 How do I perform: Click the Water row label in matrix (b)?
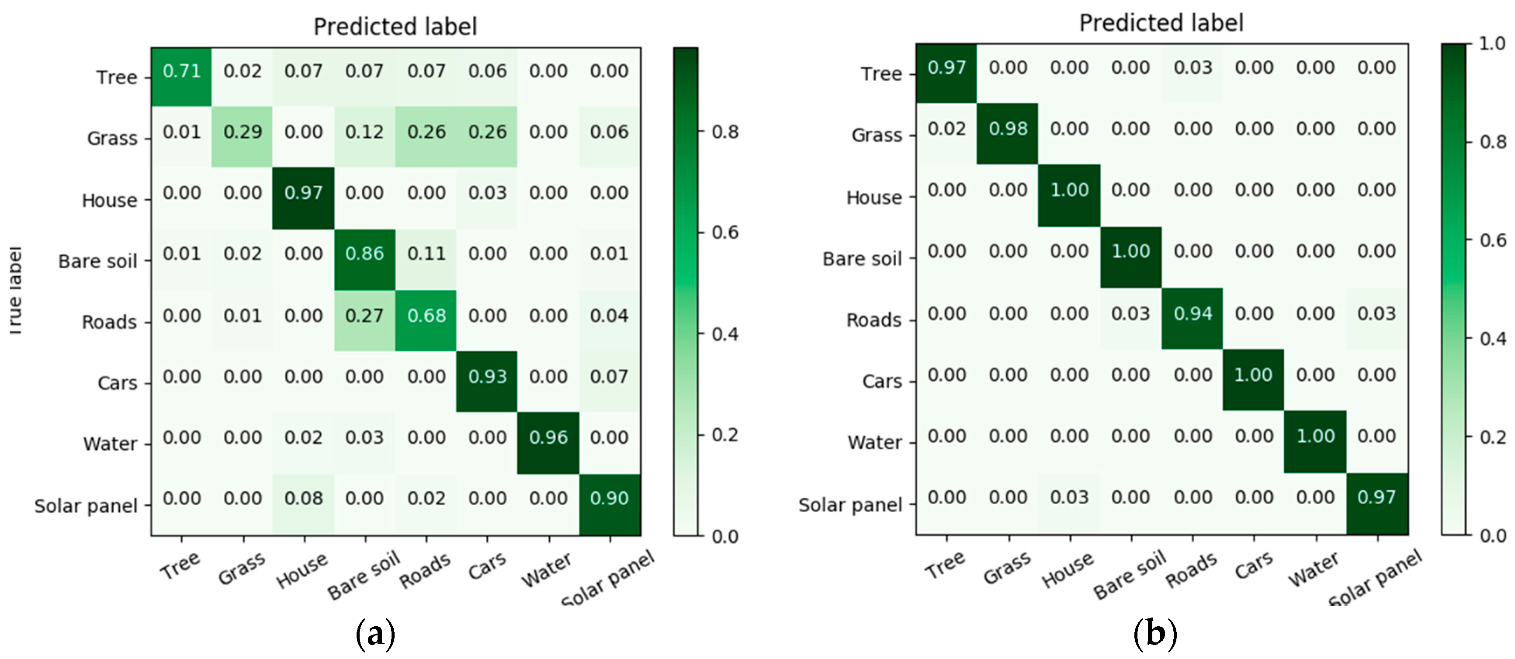pyautogui.click(x=874, y=442)
